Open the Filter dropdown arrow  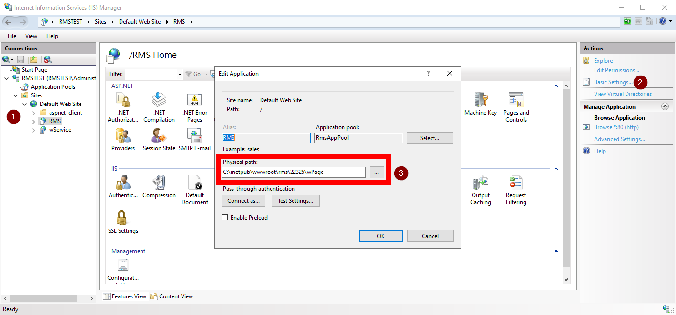(180, 74)
